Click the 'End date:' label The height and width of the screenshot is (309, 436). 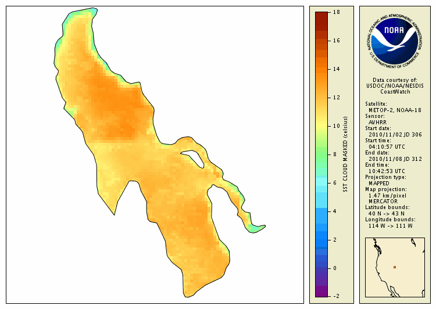377,153
